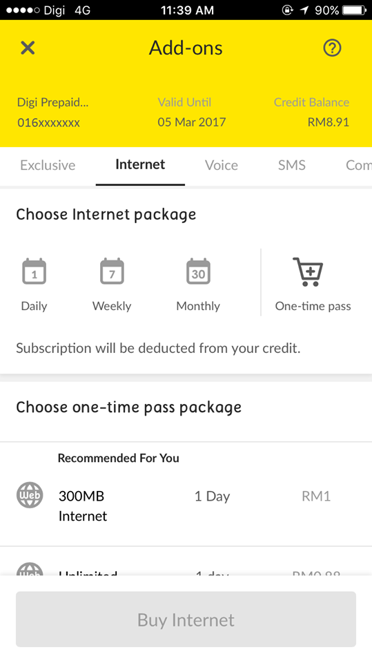
Task: Select the Daily calendar icon
Action: pos(35,271)
